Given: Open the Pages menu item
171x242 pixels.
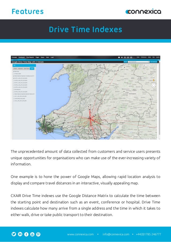Looking at the screenshot, I should (x=37, y=57).
